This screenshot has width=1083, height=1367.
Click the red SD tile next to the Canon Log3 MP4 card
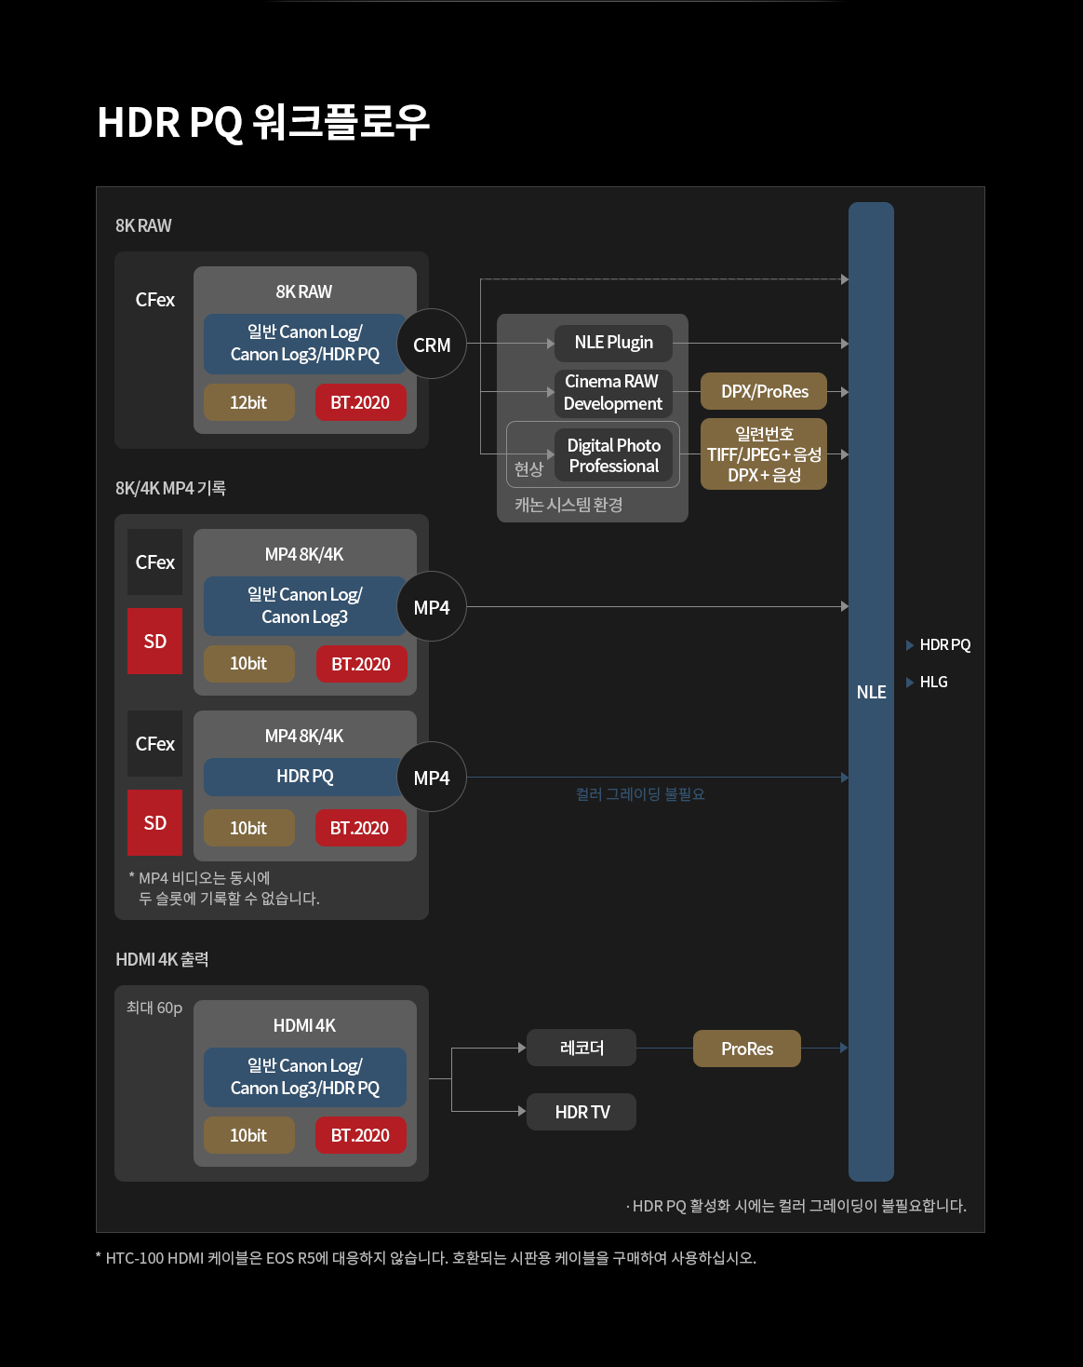(x=155, y=642)
